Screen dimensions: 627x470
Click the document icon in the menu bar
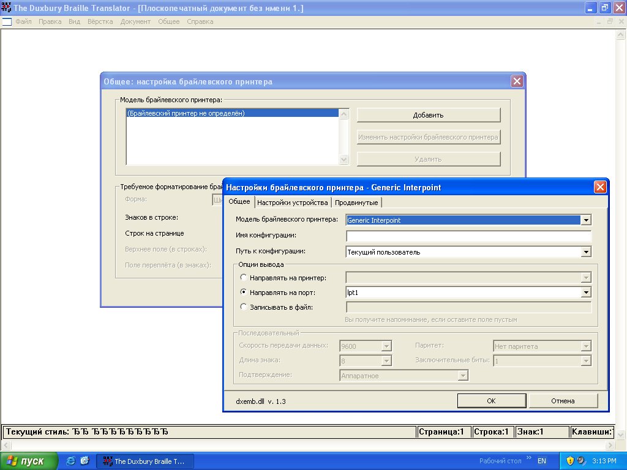tap(7, 21)
